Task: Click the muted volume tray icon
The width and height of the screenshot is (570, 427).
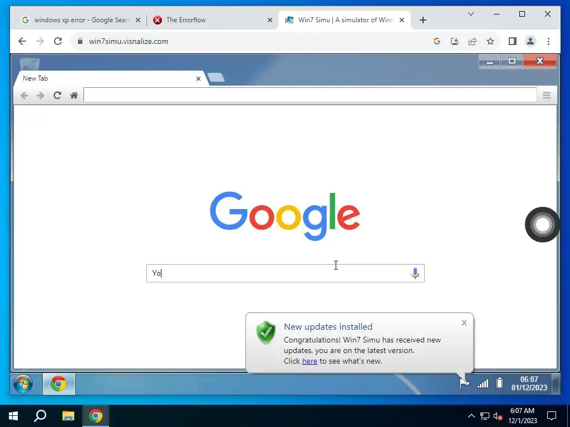Action: [x=498, y=416]
